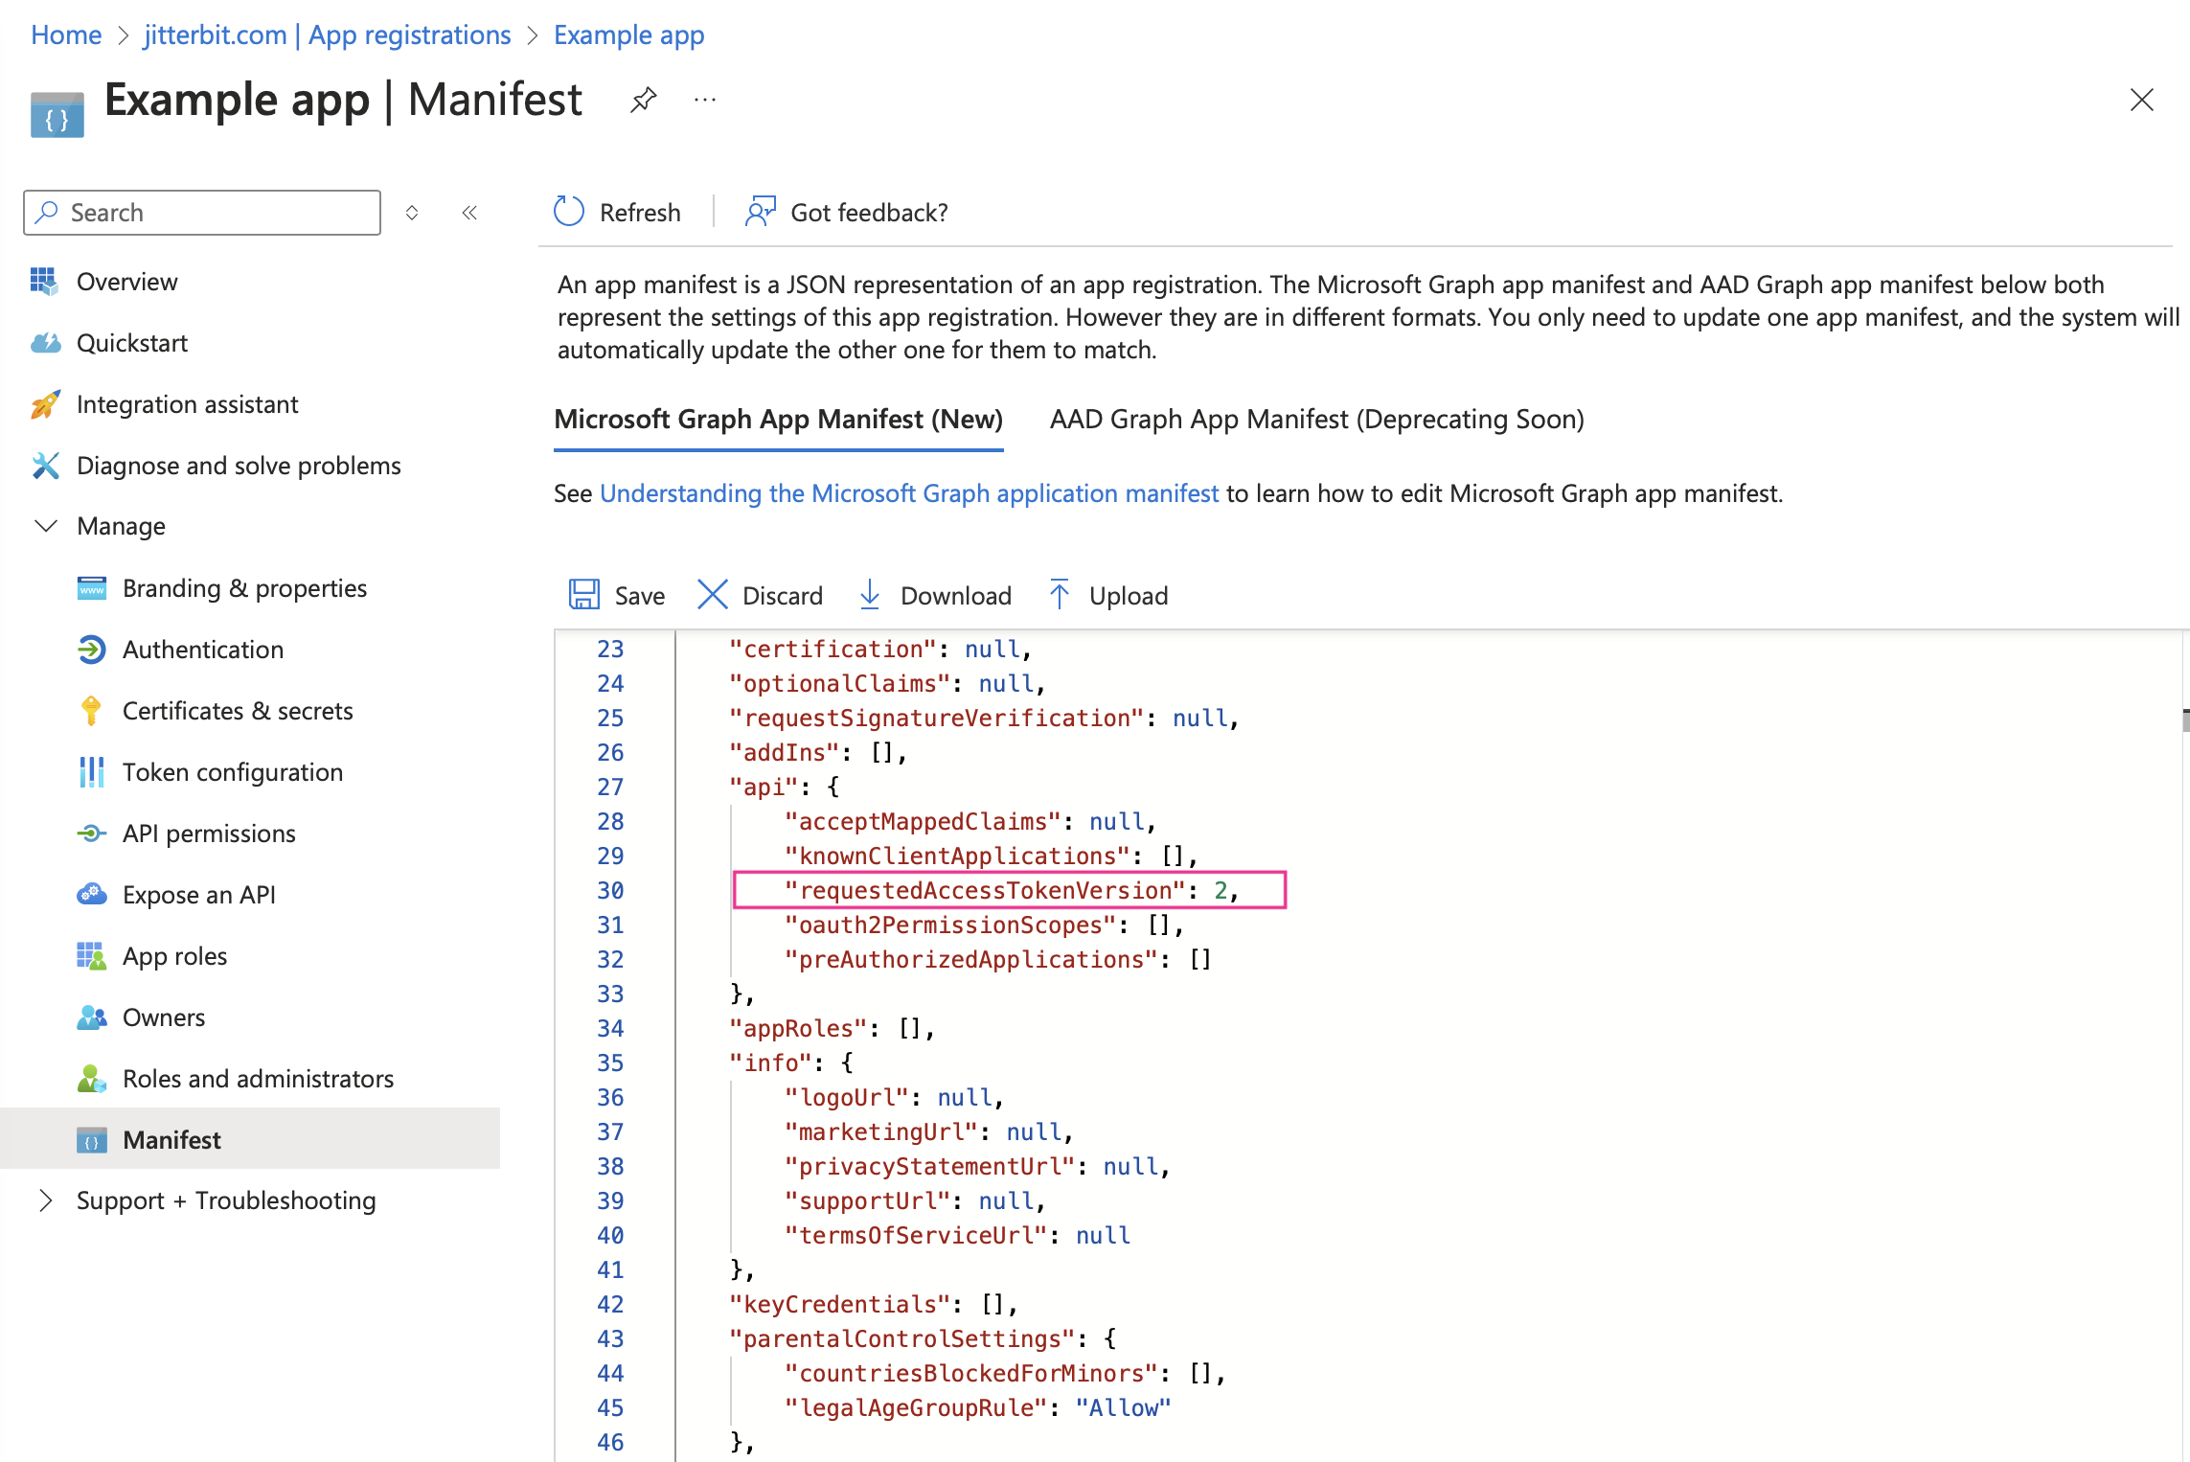Click the Authentication arrow icon

click(91, 650)
